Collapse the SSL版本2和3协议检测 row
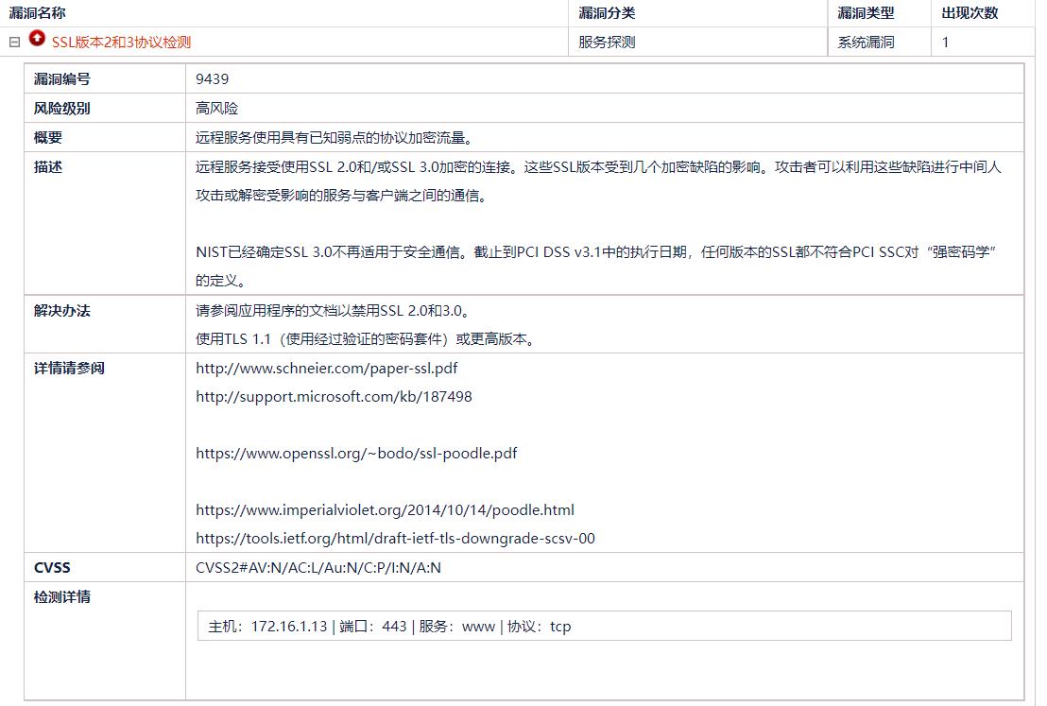 (15, 43)
